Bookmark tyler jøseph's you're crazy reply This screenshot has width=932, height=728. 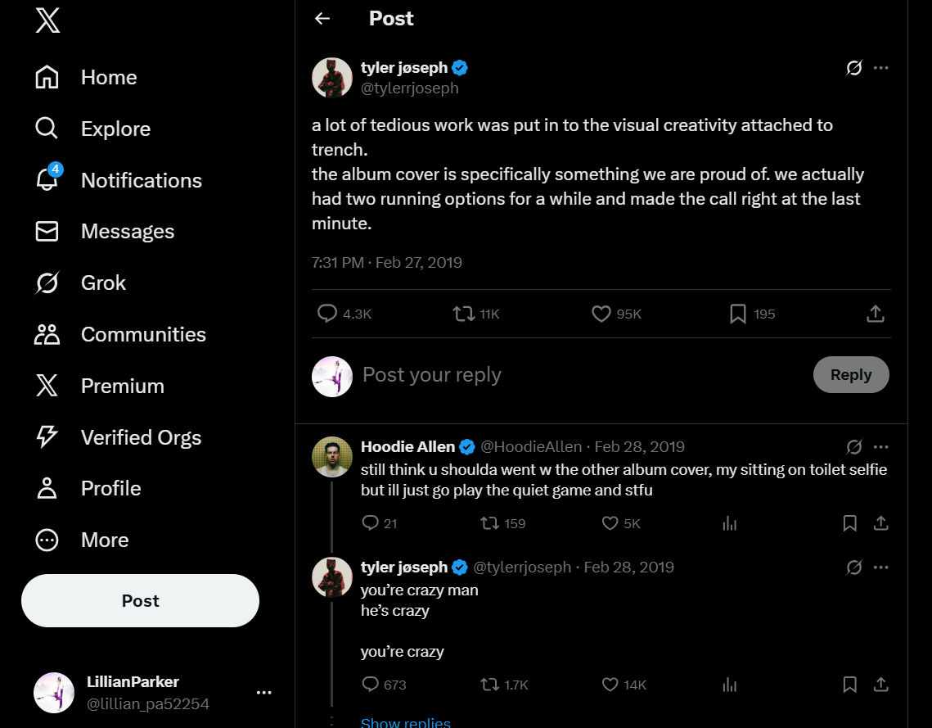(x=850, y=685)
